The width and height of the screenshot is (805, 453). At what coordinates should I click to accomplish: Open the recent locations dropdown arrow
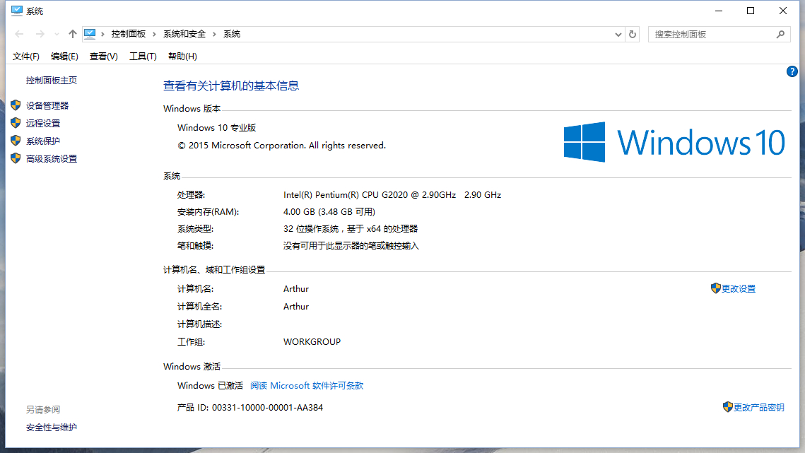(x=57, y=35)
